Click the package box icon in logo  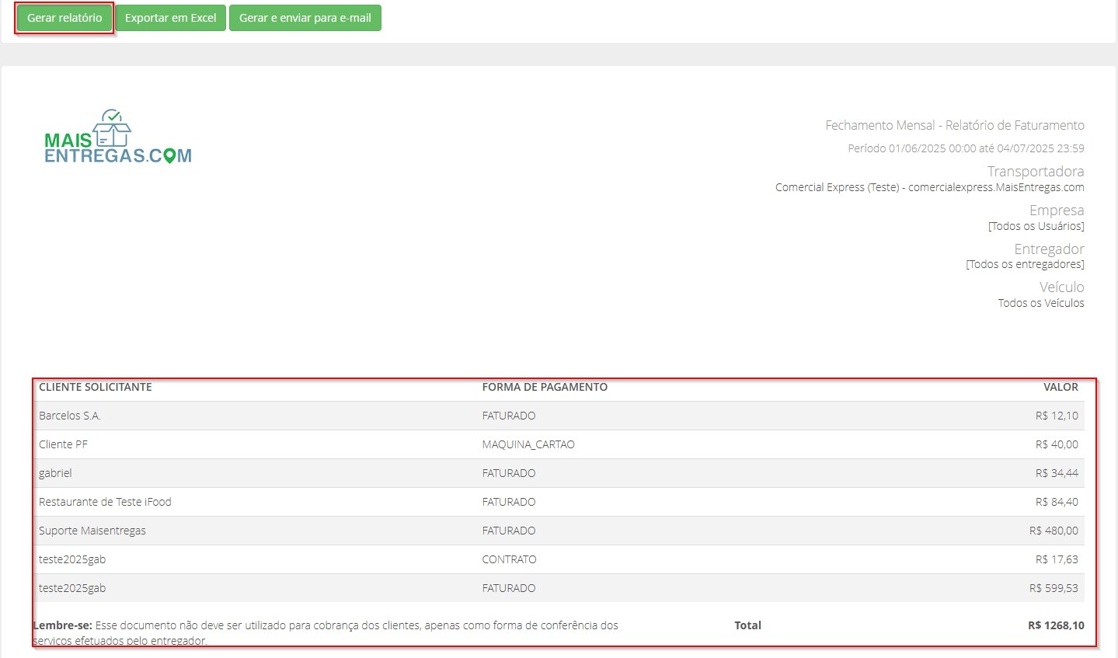click(112, 129)
